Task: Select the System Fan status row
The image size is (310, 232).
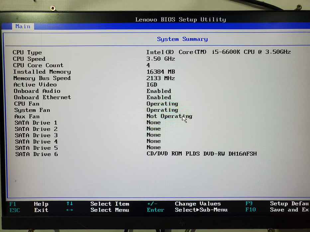Action: point(32,110)
